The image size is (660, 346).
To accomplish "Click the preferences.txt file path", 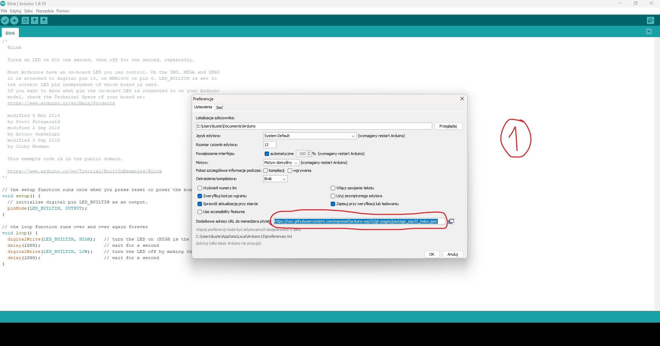I will click(244, 236).
